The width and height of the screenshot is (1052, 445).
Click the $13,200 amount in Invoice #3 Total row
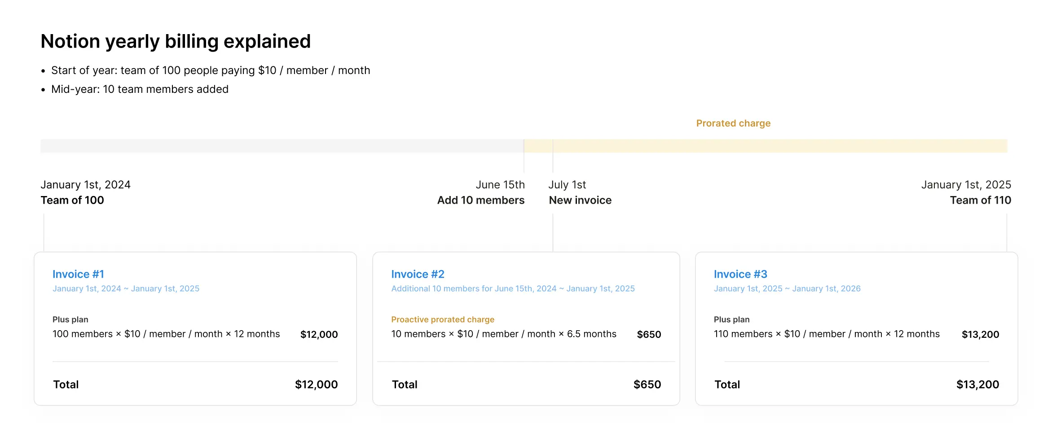click(977, 384)
